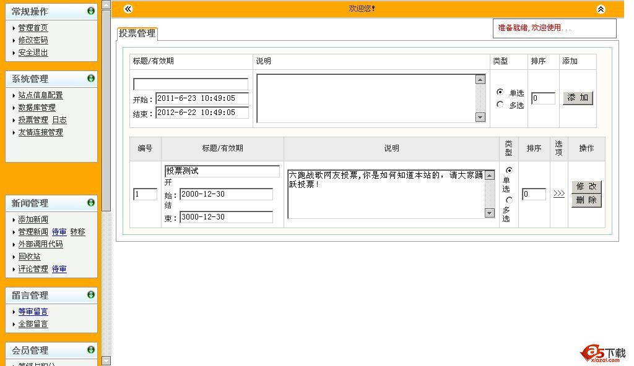Collapse the 系统管理 panel green icon

pyautogui.click(x=91, y=79)
